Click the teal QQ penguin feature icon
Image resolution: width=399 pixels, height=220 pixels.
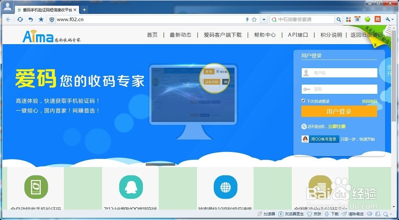click(131, 187)
